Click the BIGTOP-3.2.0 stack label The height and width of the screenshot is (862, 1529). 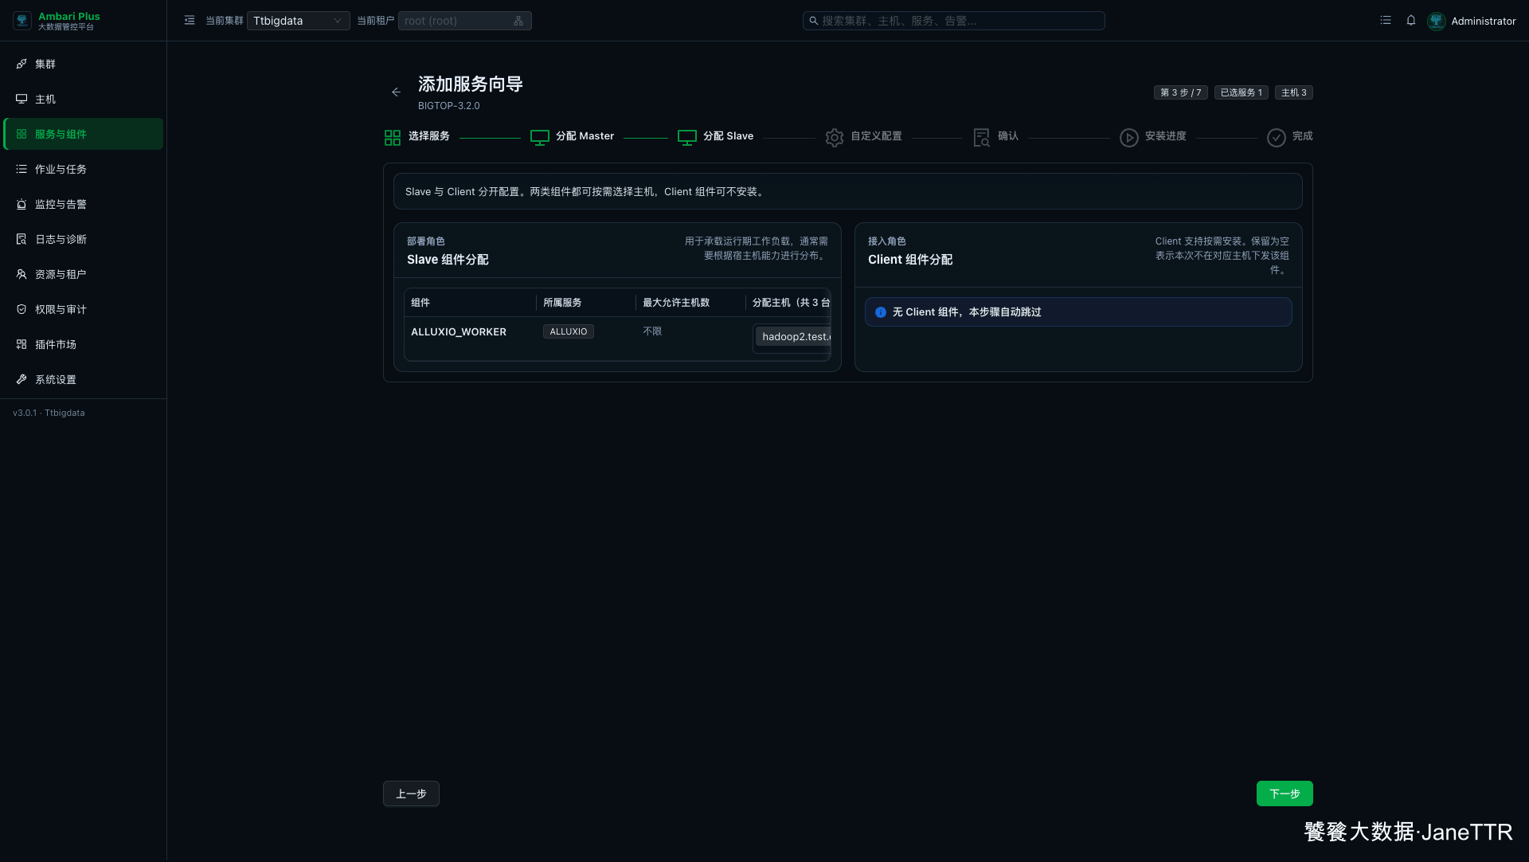[x=449, y=106]
